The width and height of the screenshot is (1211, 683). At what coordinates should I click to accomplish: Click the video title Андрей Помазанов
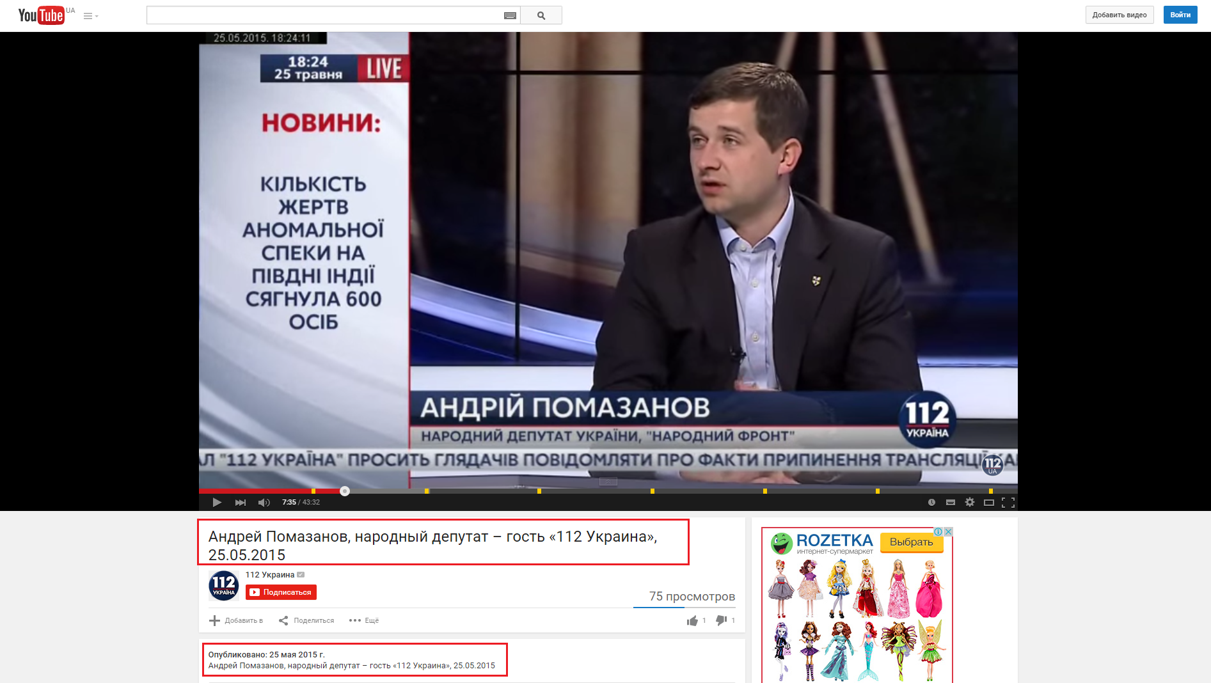click(432, 546)
